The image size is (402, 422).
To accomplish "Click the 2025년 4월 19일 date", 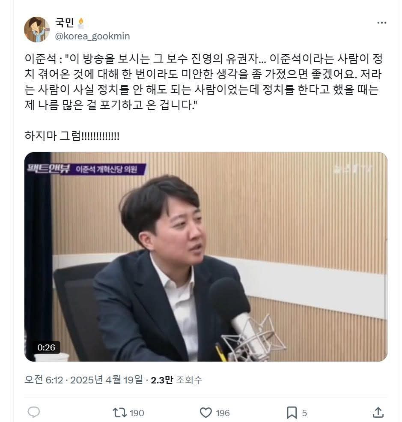I will 107,380.
